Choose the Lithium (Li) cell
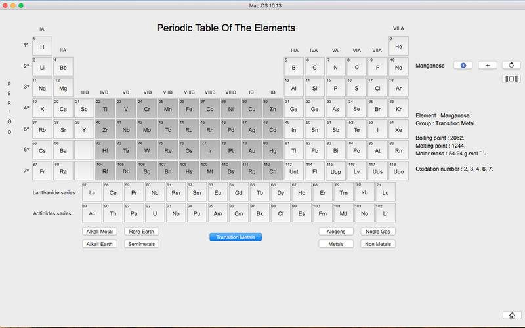Image resolution: width=525 pixels, height=328 pixels. pos(42,67)
